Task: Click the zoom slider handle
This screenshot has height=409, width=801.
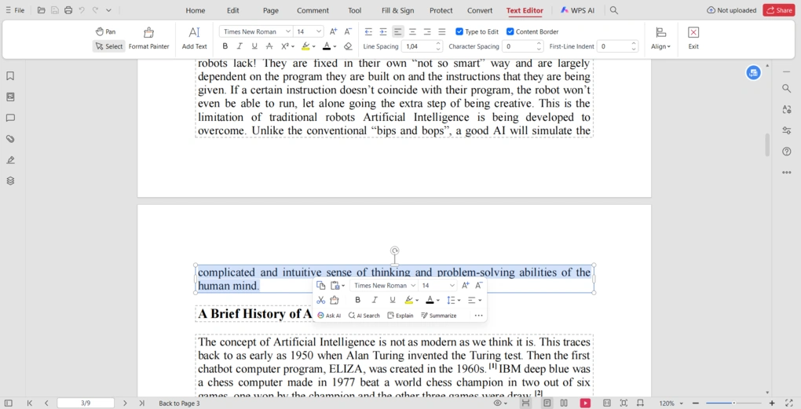Action: click(x=734, y=404)
